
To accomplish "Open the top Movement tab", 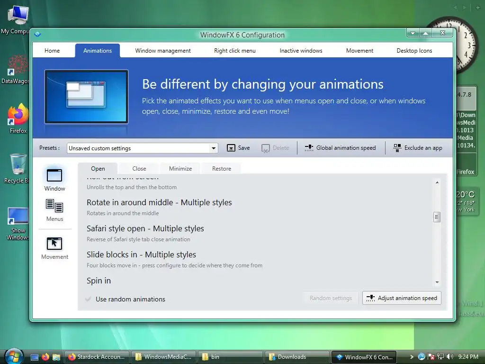I will [359, 50].
